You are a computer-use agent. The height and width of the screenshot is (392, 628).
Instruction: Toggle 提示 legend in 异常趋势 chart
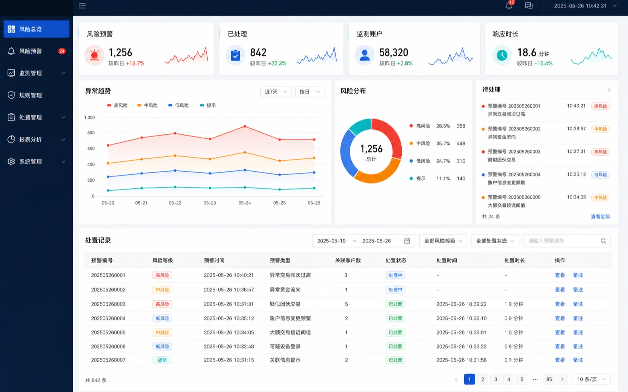pos(207,105)
